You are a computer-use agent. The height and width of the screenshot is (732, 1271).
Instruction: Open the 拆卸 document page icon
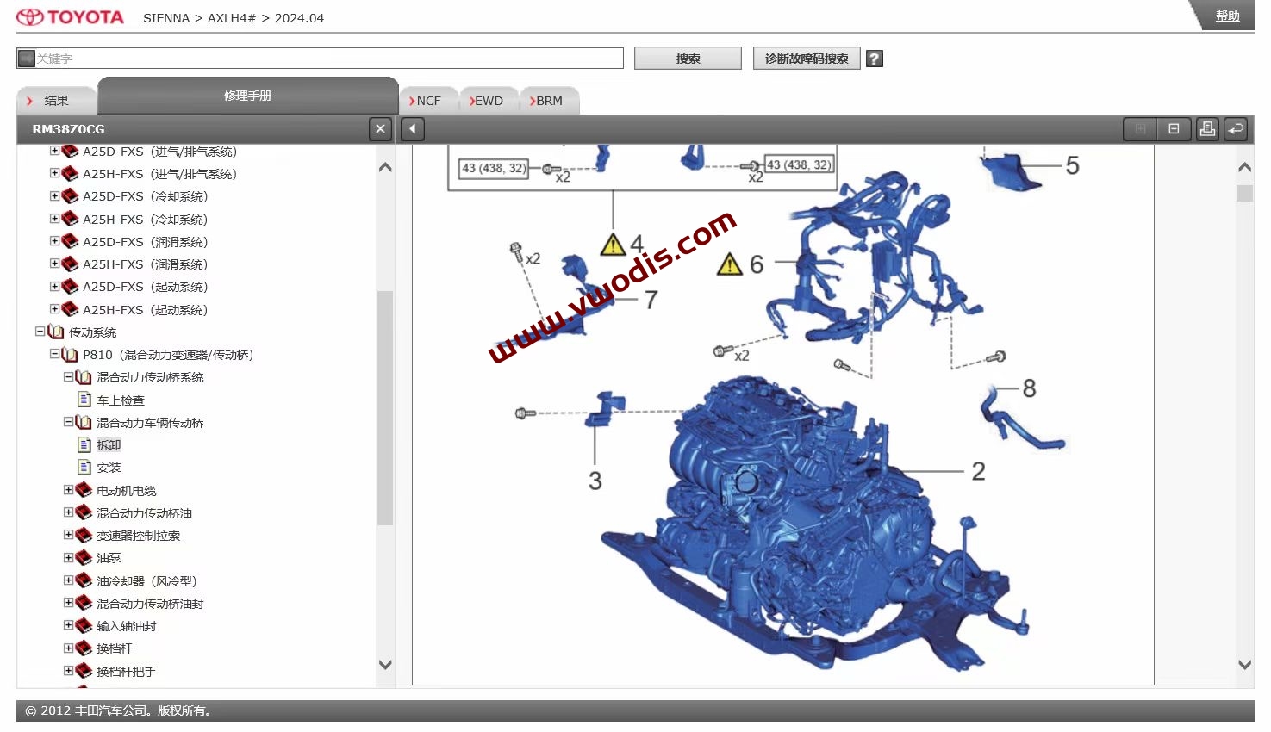point(84,444)
